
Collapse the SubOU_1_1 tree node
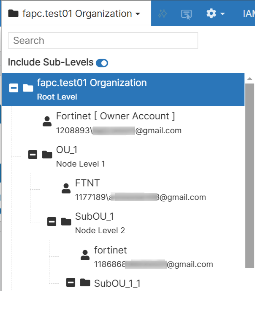point(71,282)
